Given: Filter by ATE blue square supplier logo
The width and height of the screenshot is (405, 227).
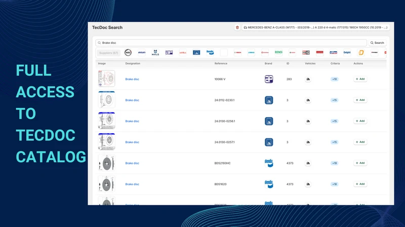Looking at the screenshot, I should tap(196, 52).
